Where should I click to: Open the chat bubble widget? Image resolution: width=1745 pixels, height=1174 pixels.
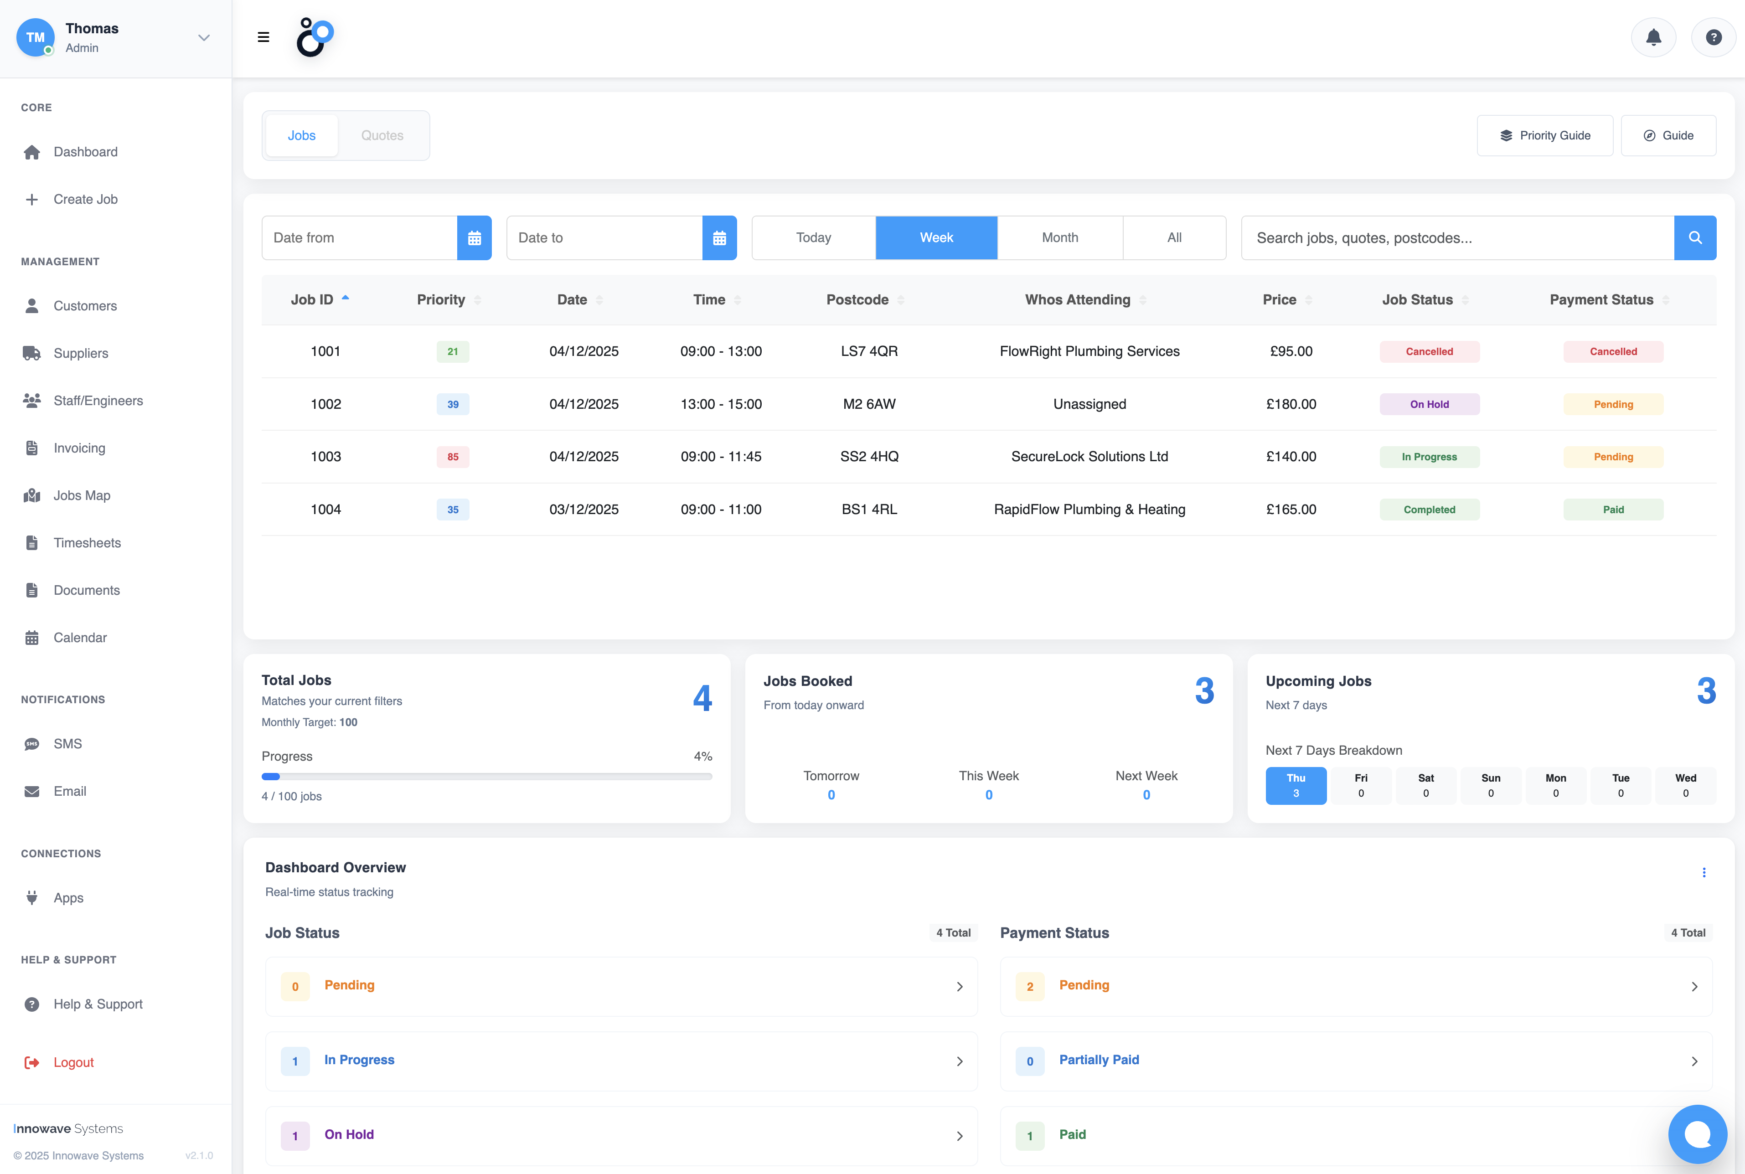[1697, 1133]
